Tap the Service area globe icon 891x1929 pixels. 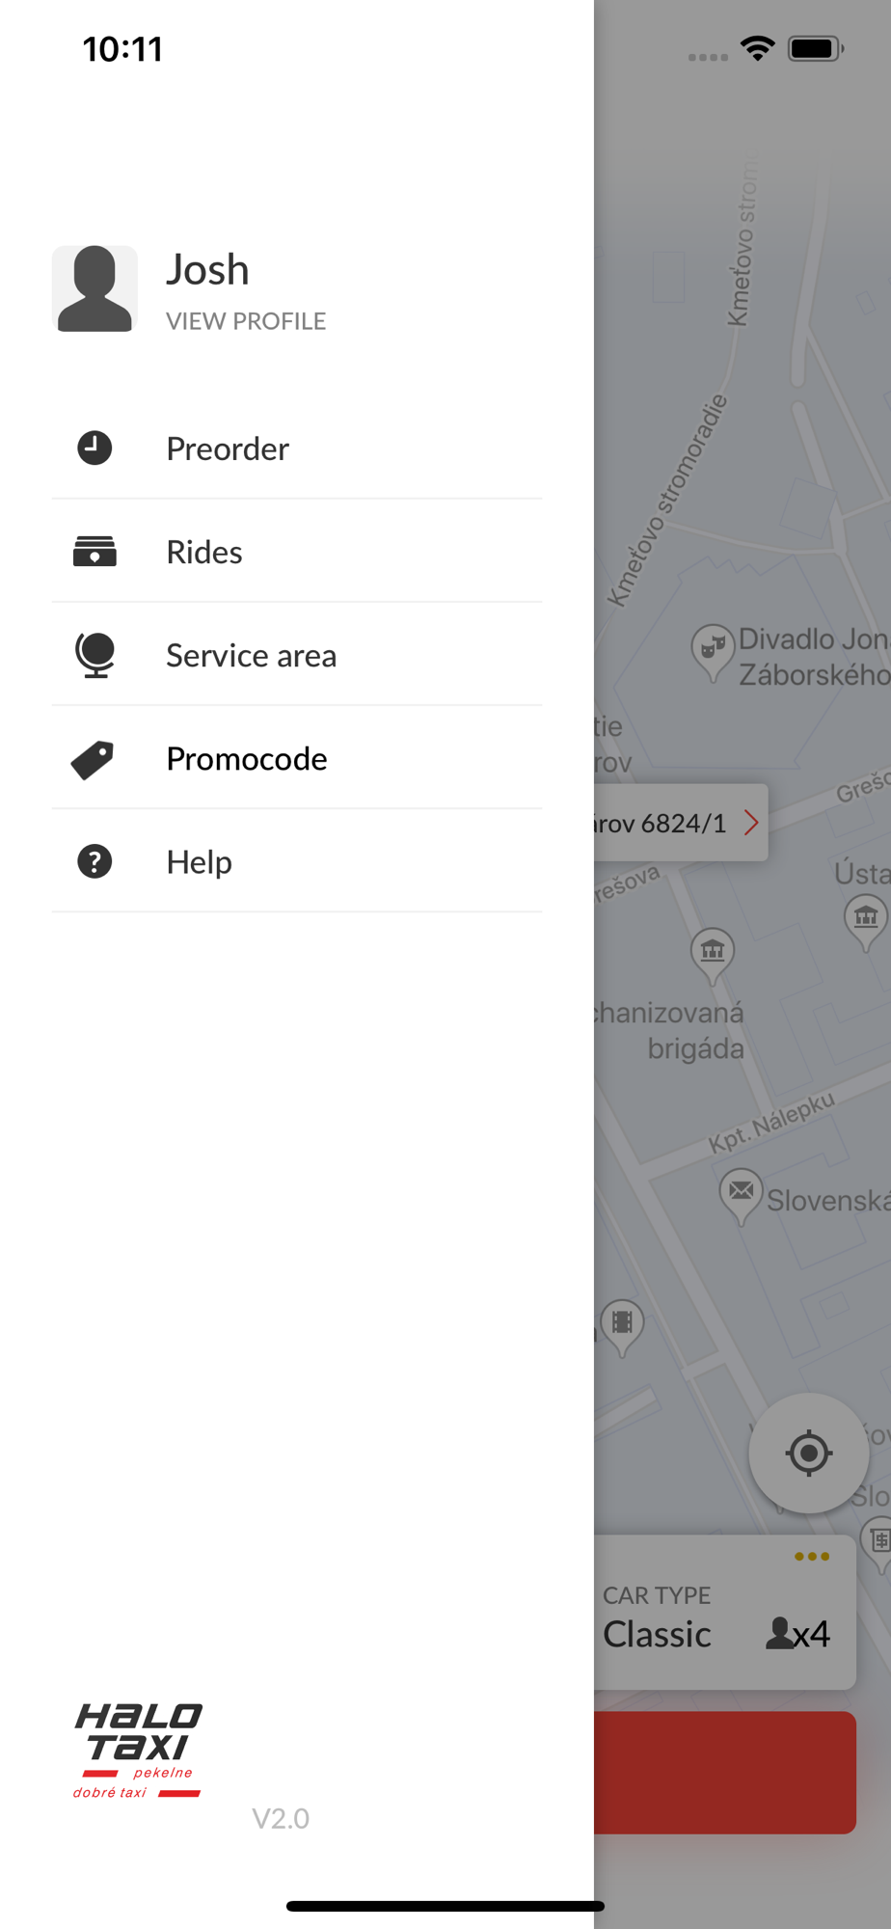click(94, 655)
